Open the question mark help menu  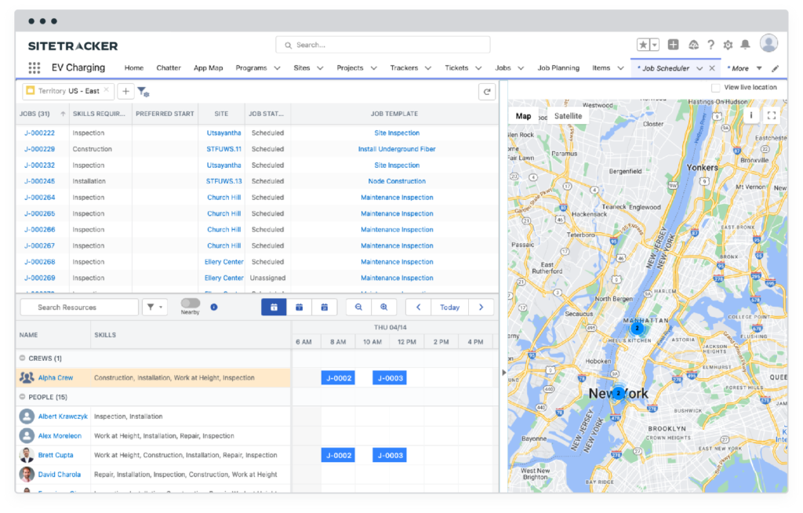[x=710, y=45]
